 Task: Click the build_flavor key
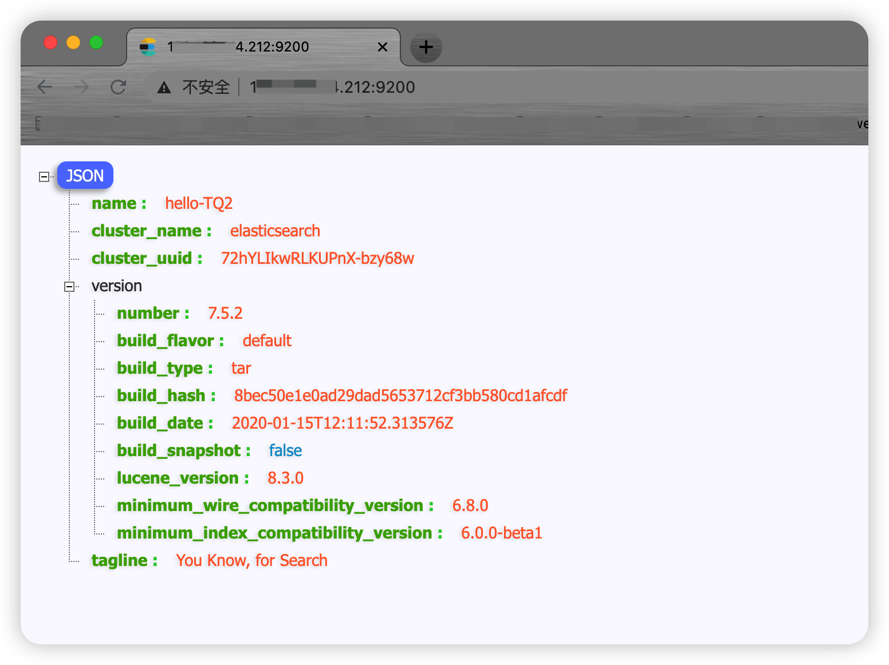[x=170, y=341]
